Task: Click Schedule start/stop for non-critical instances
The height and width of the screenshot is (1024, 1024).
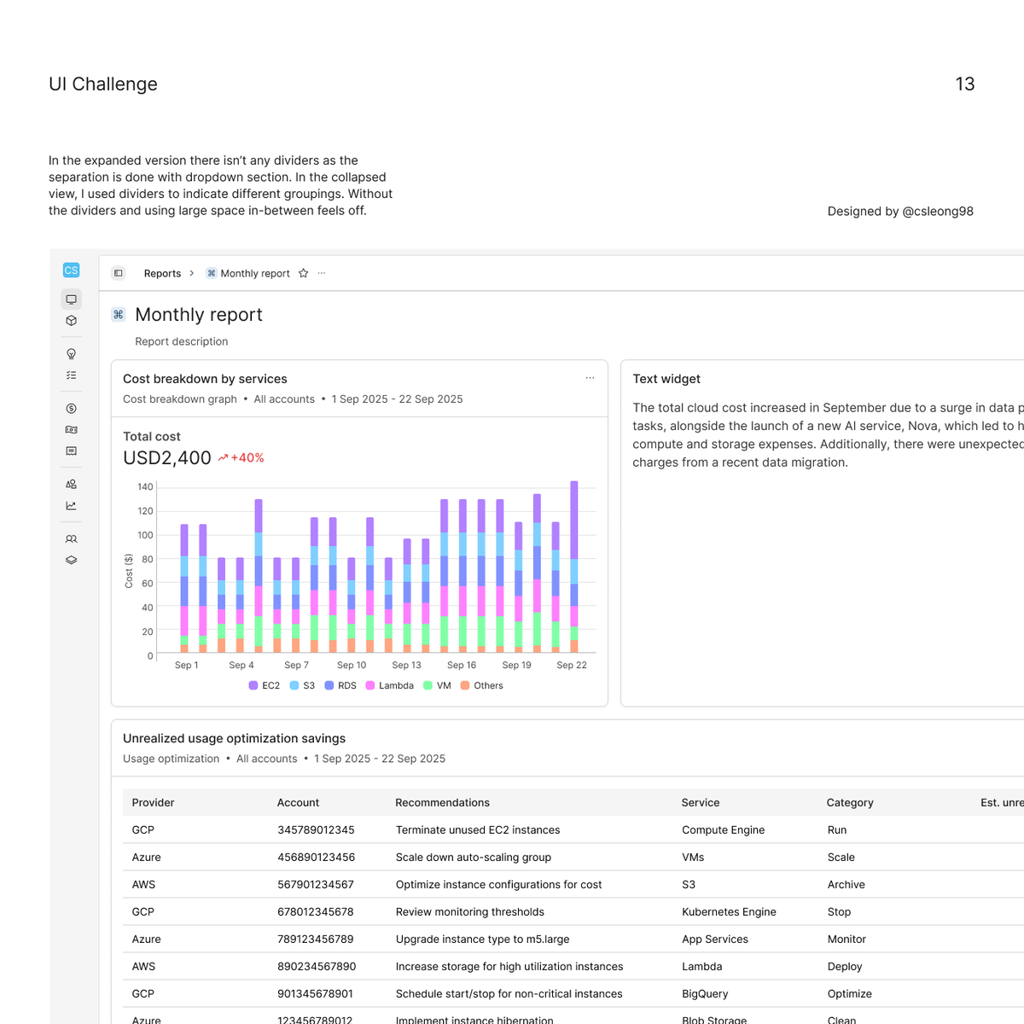Action: point(509,994)
